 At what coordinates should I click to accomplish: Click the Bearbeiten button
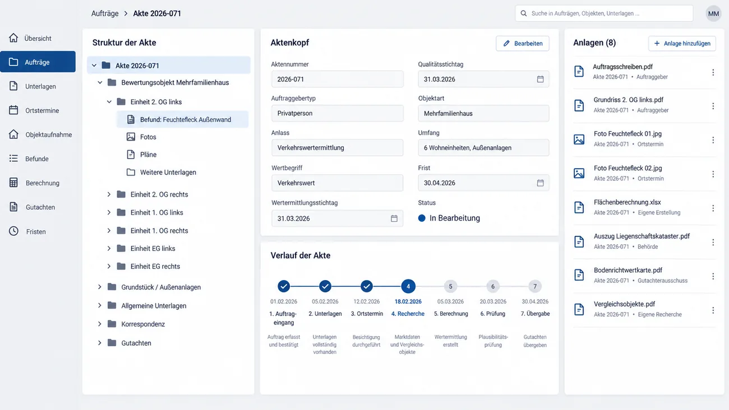click(x=523, y=43)
